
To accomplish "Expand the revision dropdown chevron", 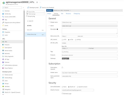I will (70, 10).
